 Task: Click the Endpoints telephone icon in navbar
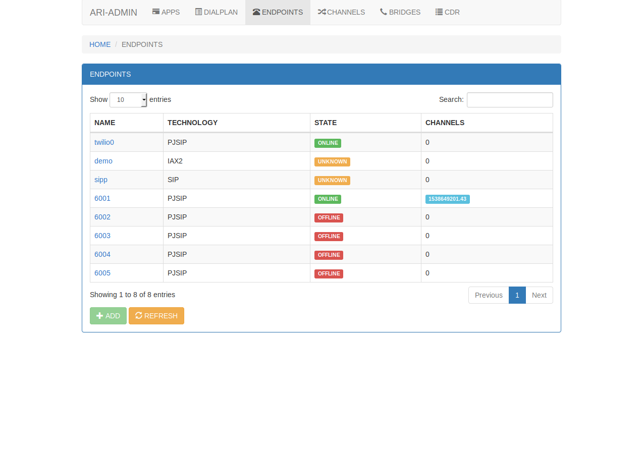[256, 12]
